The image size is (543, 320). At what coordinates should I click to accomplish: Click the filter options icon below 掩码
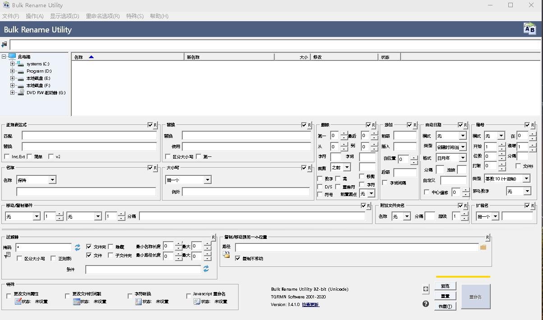click(x=7, y=256)
